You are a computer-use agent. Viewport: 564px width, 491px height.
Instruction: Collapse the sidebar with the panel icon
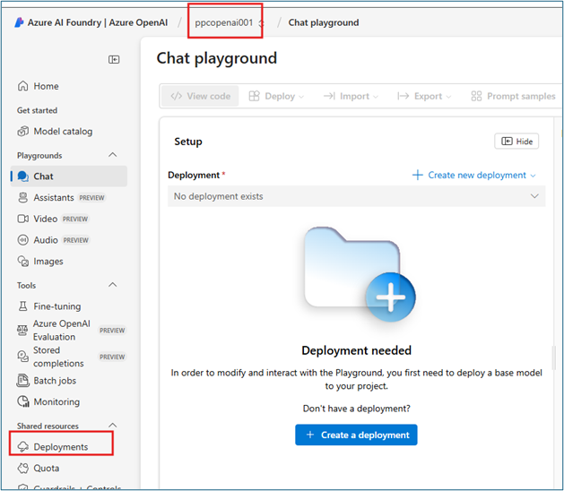click(114, 59)
